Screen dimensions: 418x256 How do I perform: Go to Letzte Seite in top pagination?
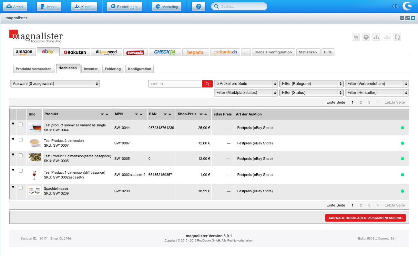coord(394,102)
